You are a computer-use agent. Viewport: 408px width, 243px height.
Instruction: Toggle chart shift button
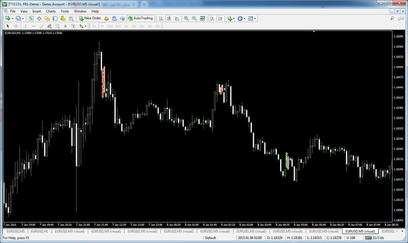point(220,18)
